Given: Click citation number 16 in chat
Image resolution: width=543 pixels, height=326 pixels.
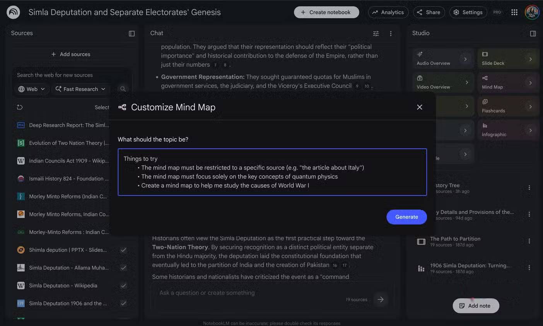Looking at the screenshot, I should tap(335, 265).
